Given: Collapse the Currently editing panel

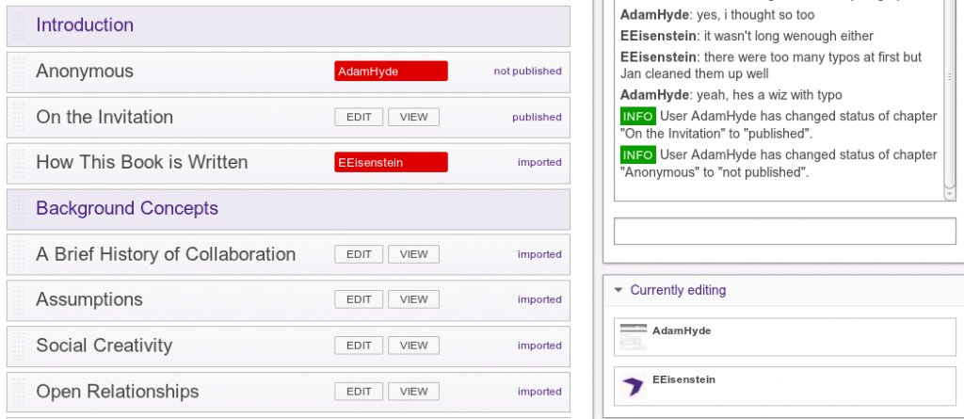Looking at the screenshot, I should tap(619, 290).
